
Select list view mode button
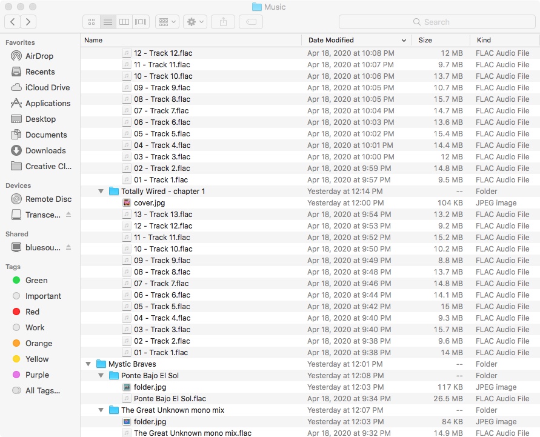click(x=108, y=22)
